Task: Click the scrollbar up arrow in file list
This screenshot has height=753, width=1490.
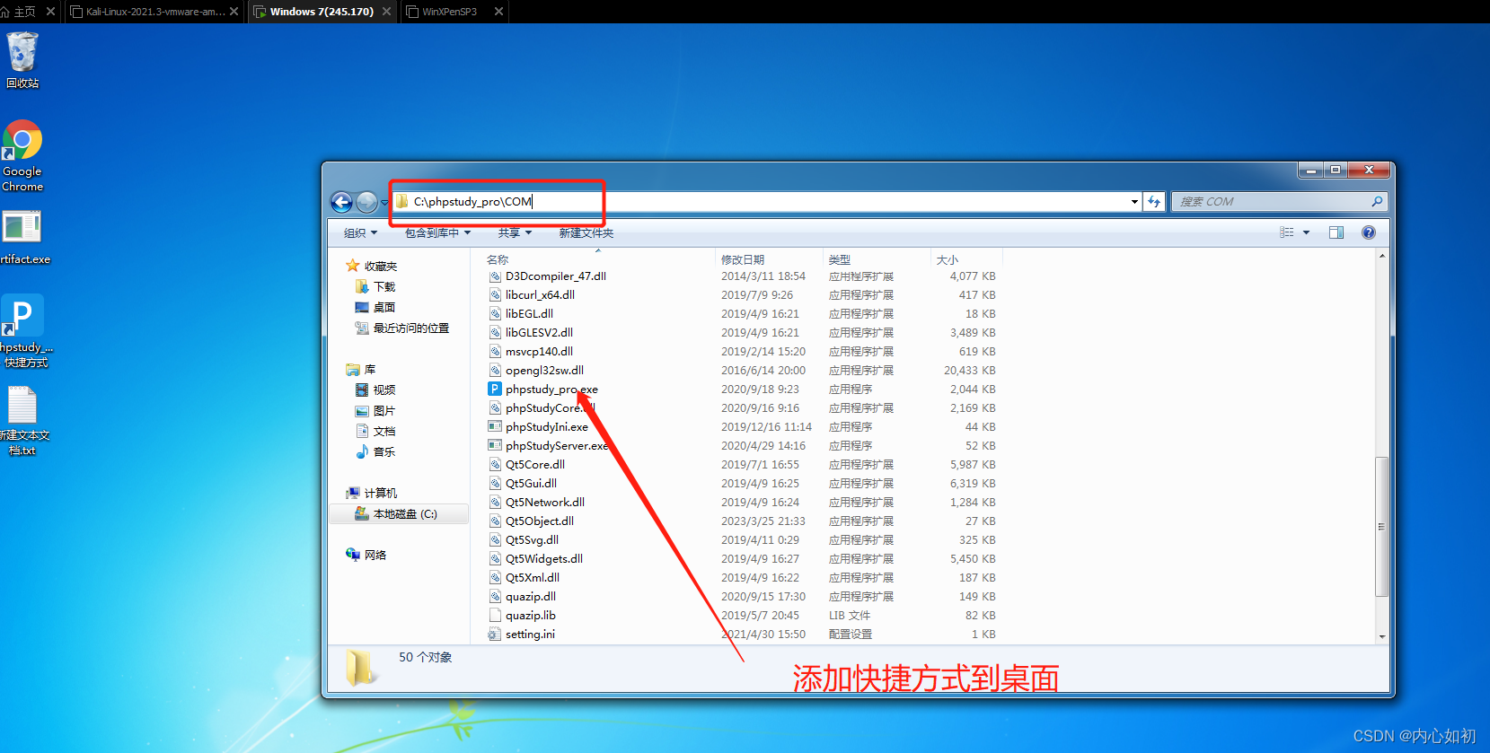Action: (1381, 256)
